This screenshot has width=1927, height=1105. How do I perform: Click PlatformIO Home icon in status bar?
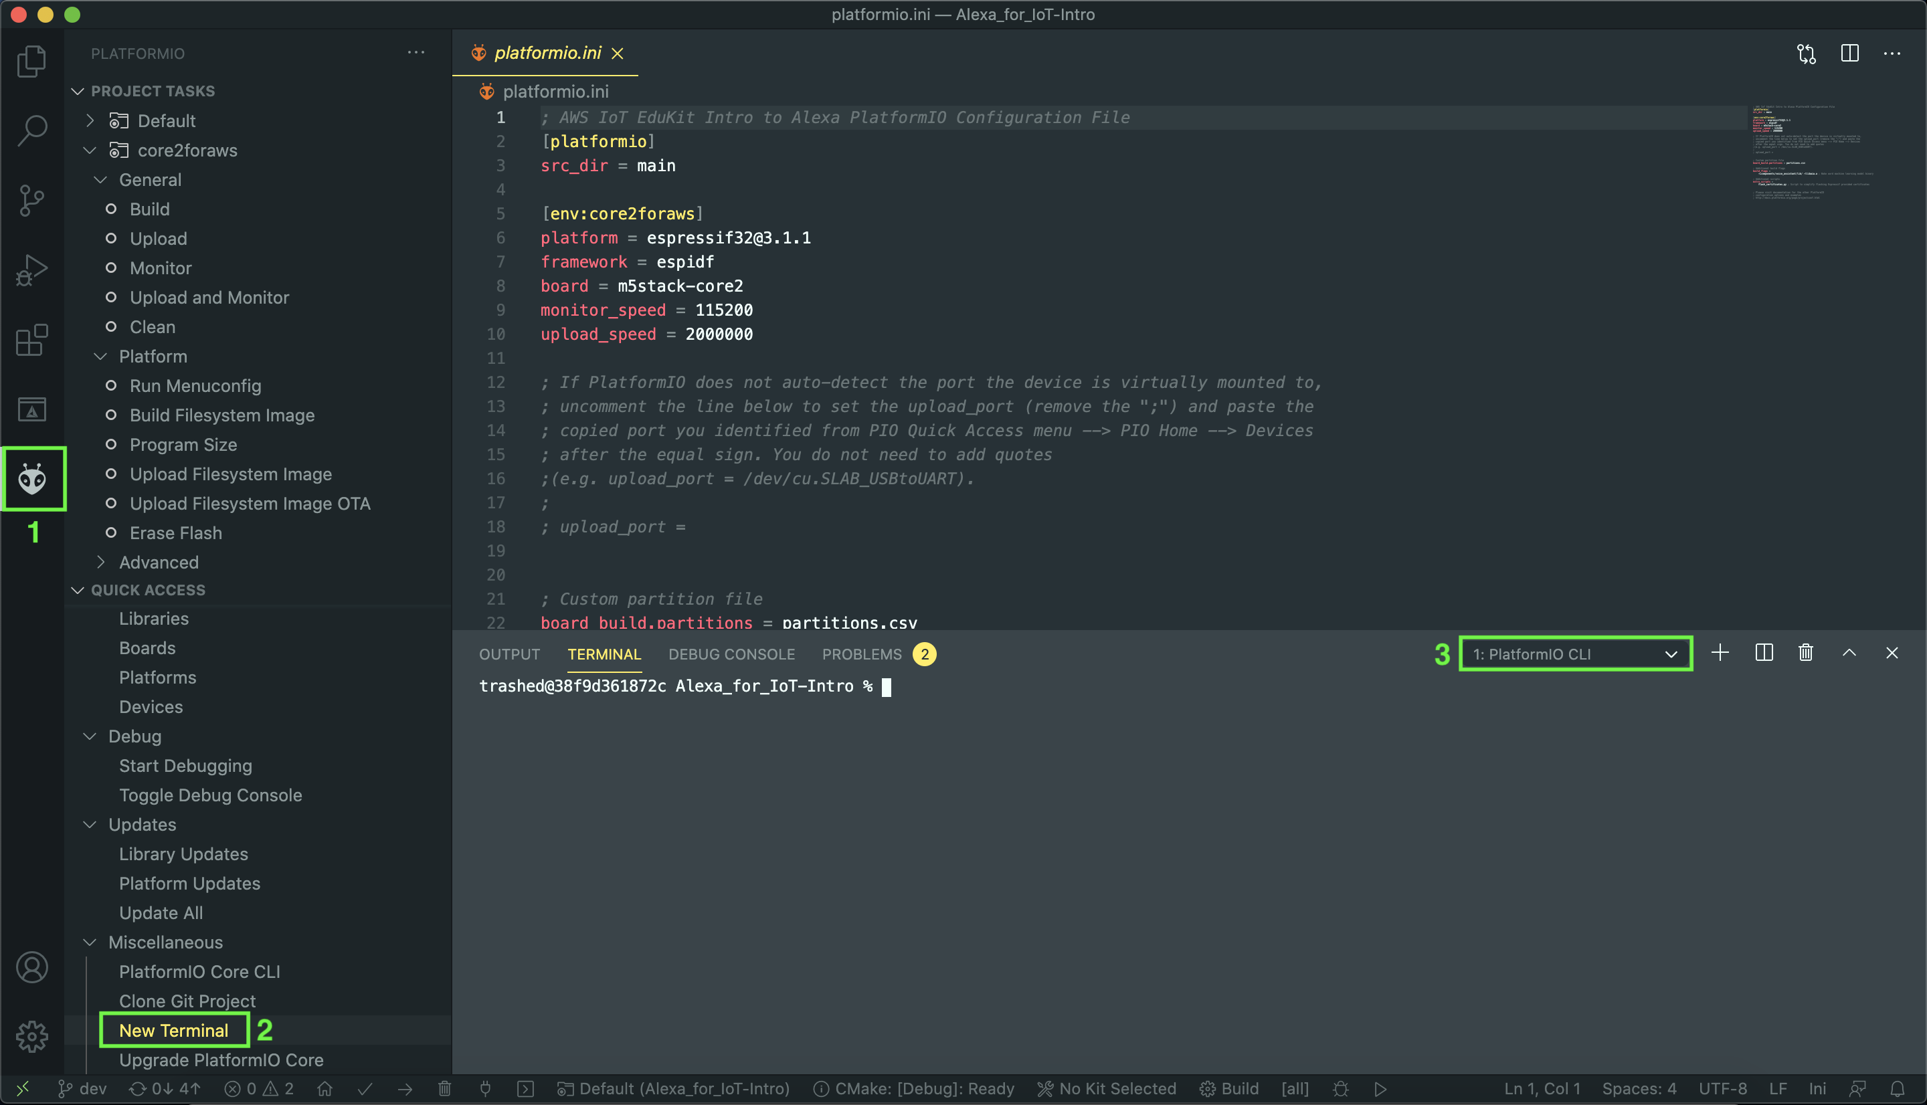pos(325,1089)
